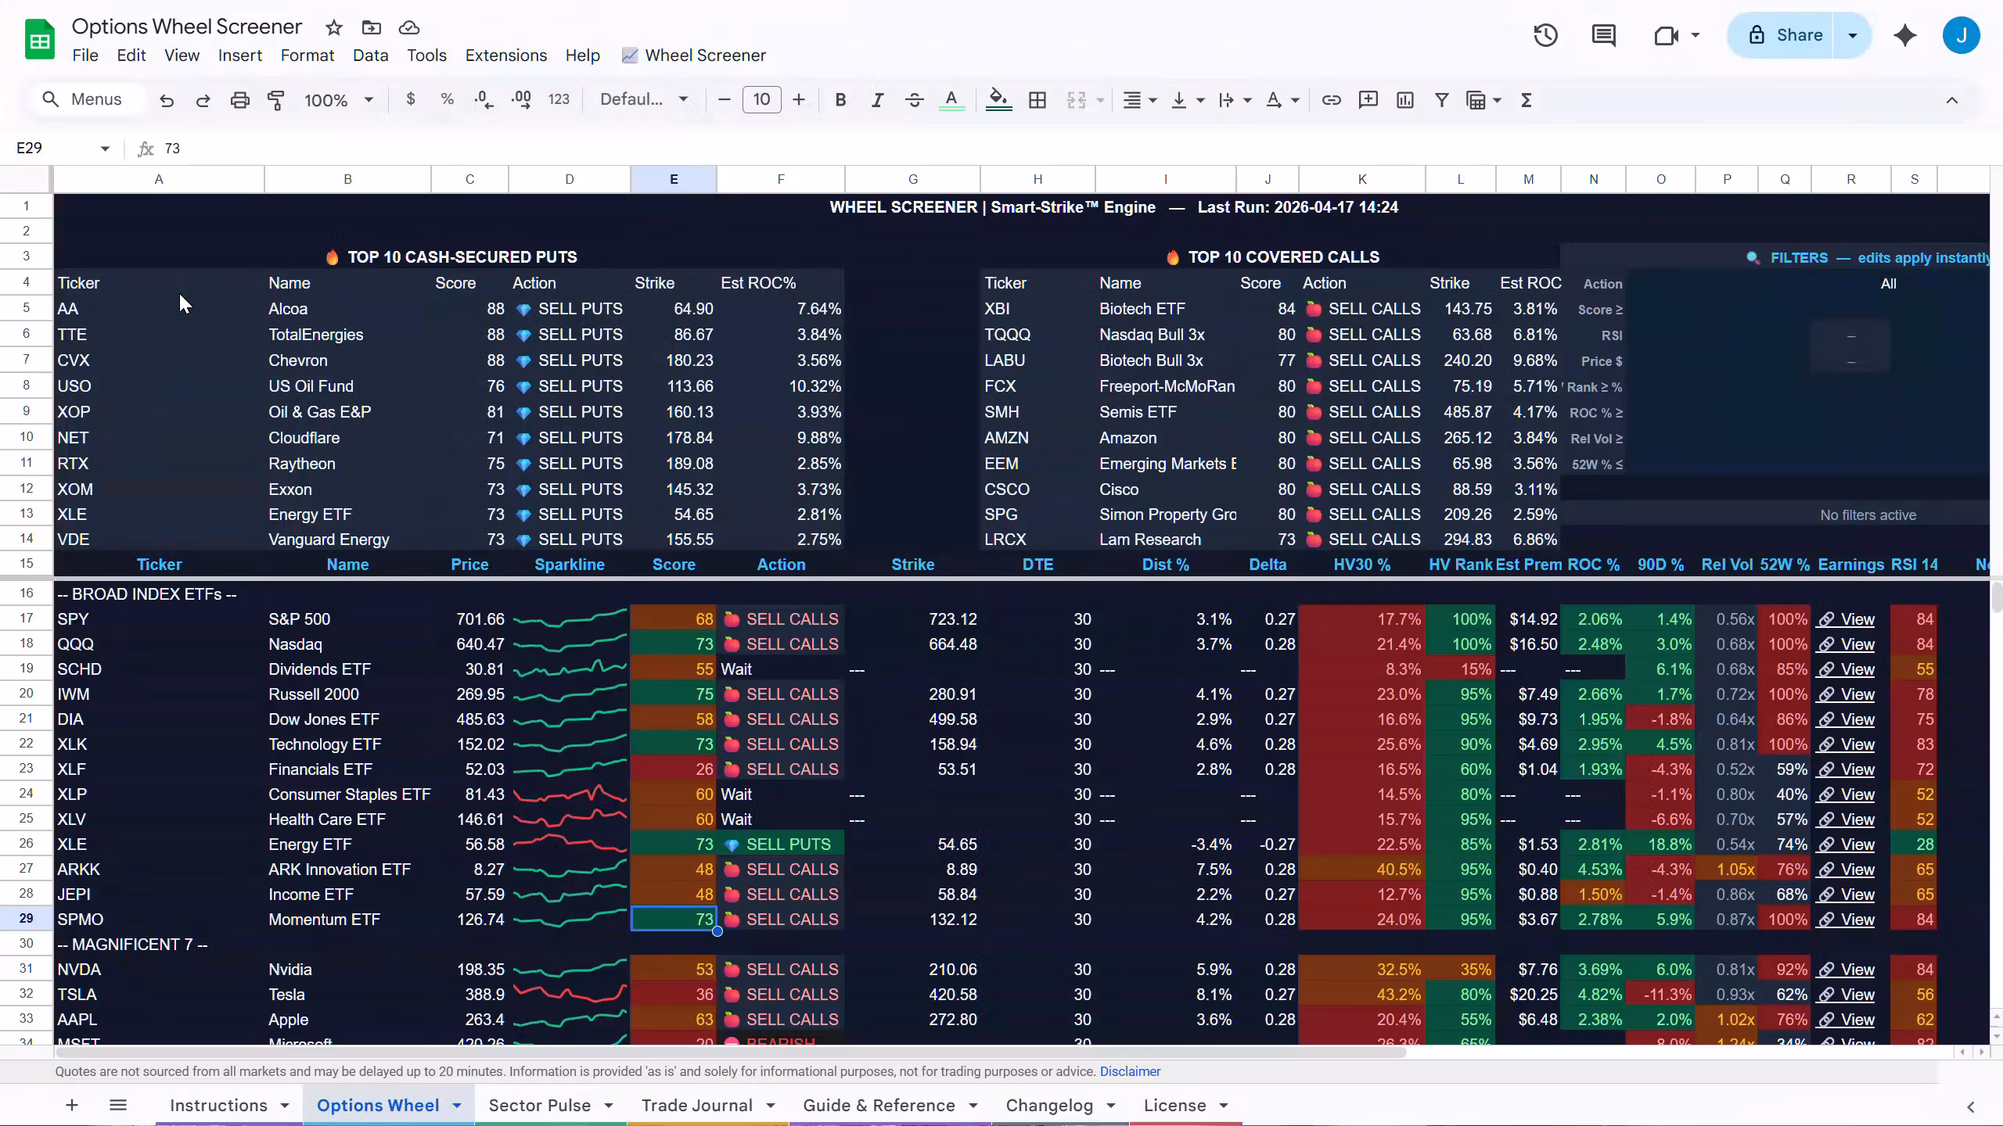Open the Name box dropdown arrow

[105, 149]
